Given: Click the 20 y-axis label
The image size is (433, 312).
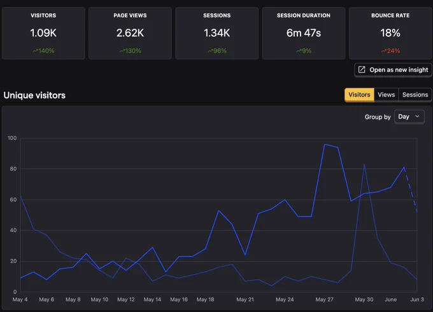Looking at the screenshot, I should point(13,261).
